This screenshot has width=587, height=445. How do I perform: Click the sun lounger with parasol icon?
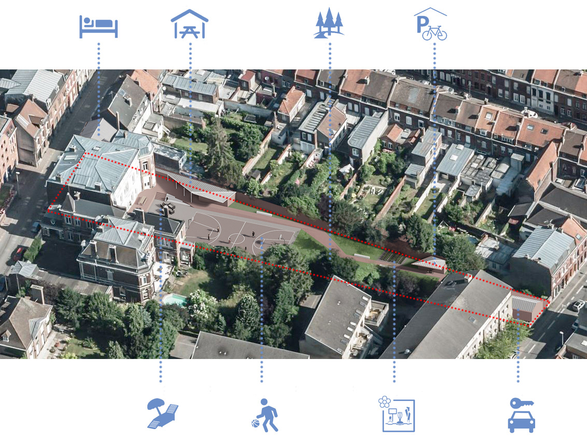tap(162, 413)
